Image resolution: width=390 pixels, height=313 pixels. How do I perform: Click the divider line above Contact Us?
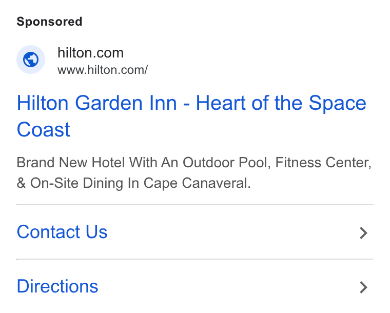tap(195, 205)
